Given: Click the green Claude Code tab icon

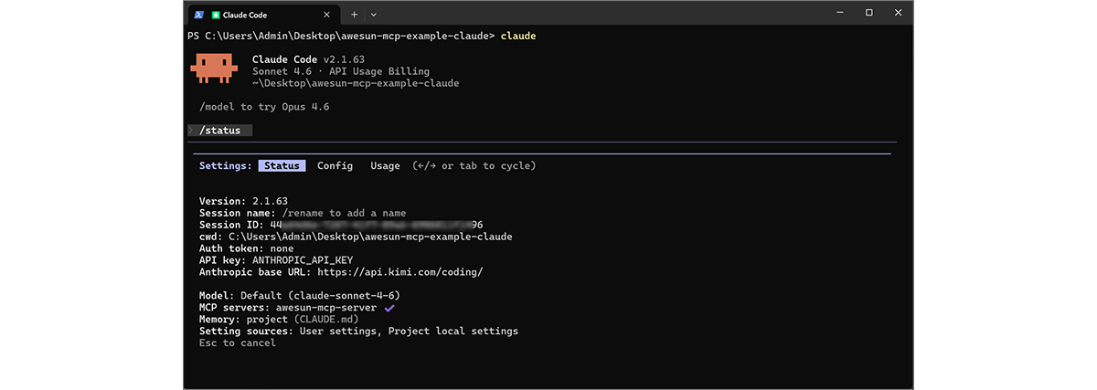Looking at the screenshot, I should pos(216,15).
